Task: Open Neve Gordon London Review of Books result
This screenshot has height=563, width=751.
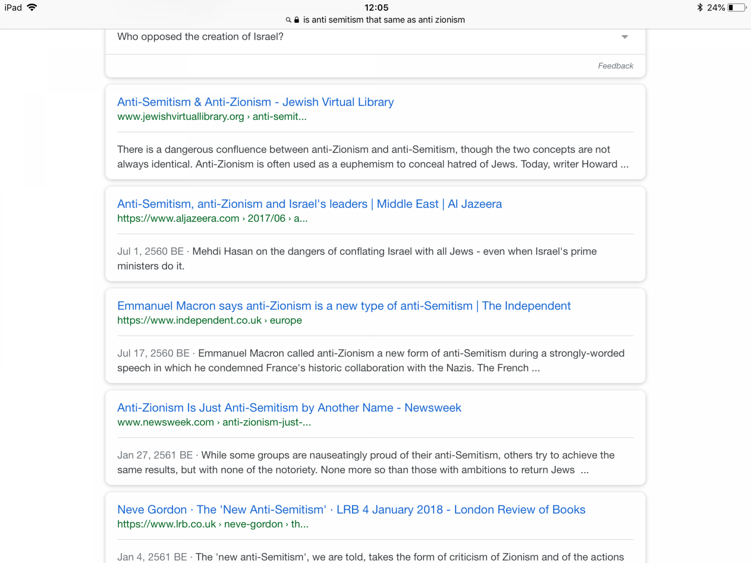Action: pos(351,510)
